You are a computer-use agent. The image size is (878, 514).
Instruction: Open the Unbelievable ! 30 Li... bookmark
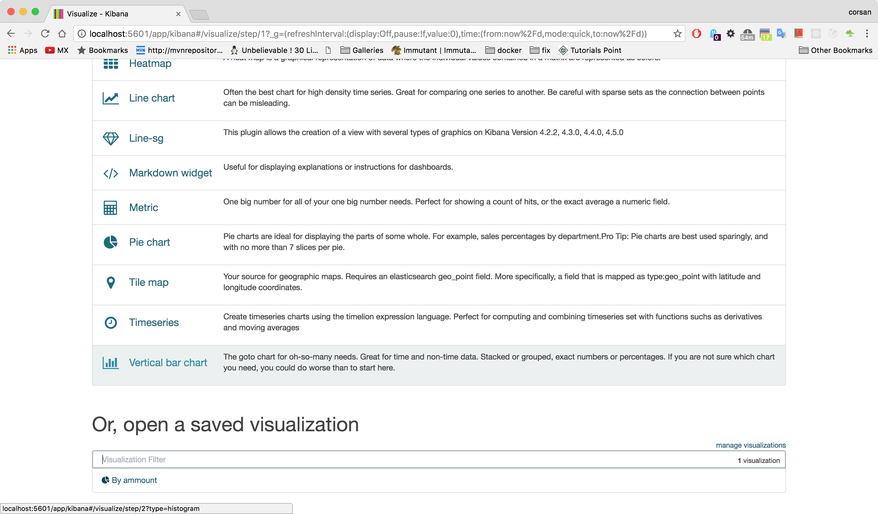point(274,50)
